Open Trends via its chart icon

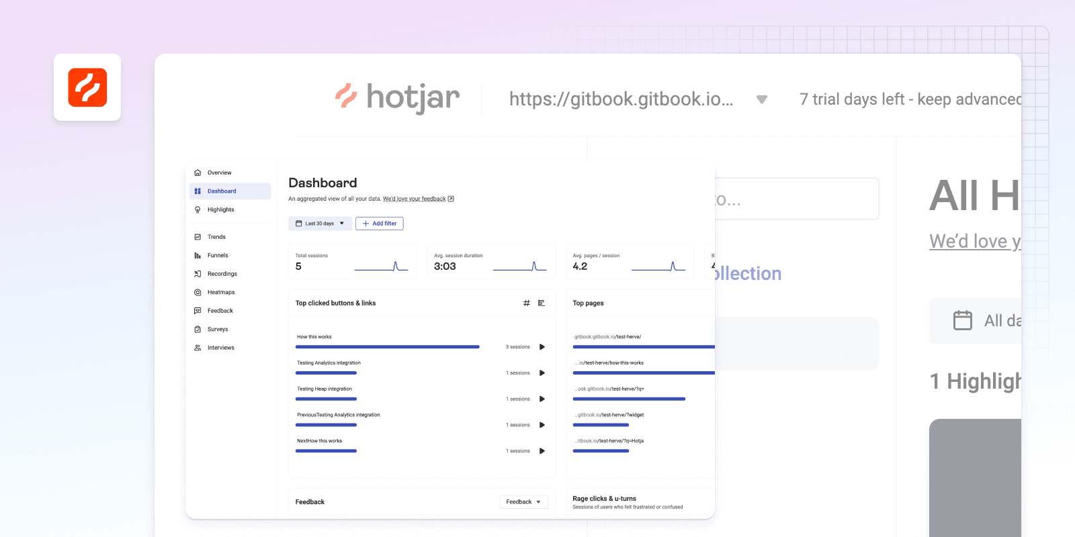(x=198, y=237)
